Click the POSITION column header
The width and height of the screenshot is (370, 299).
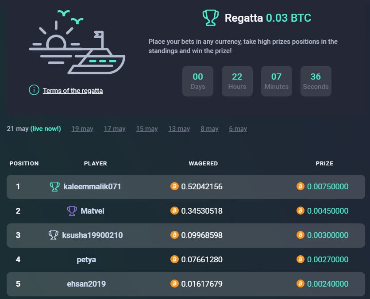click(x=24, y=163)
